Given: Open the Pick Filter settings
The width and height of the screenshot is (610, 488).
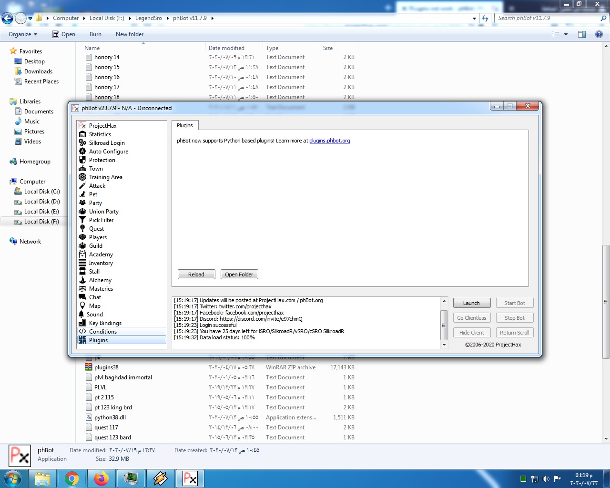Looking at the screenshot, I should point(101,220).
